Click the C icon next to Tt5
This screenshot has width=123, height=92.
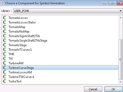point(5,59)
